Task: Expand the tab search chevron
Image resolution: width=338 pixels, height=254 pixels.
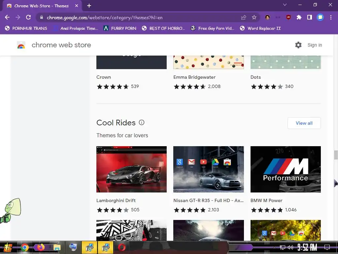Action: pos(285,5)
